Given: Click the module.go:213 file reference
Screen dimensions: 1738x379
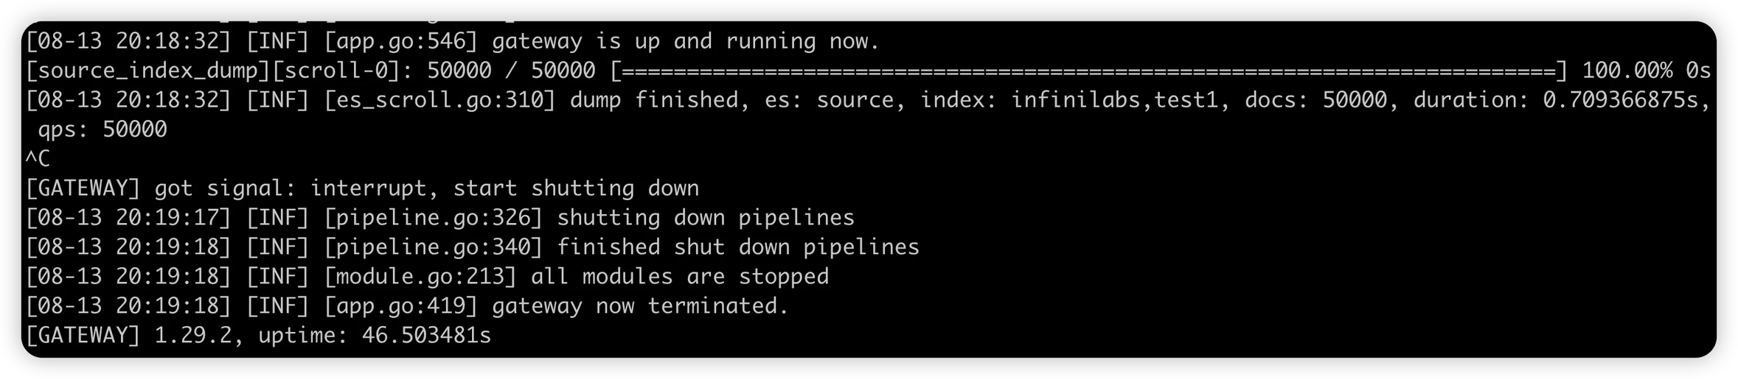Looking at the screenshot, I should (x=420, y=277).
